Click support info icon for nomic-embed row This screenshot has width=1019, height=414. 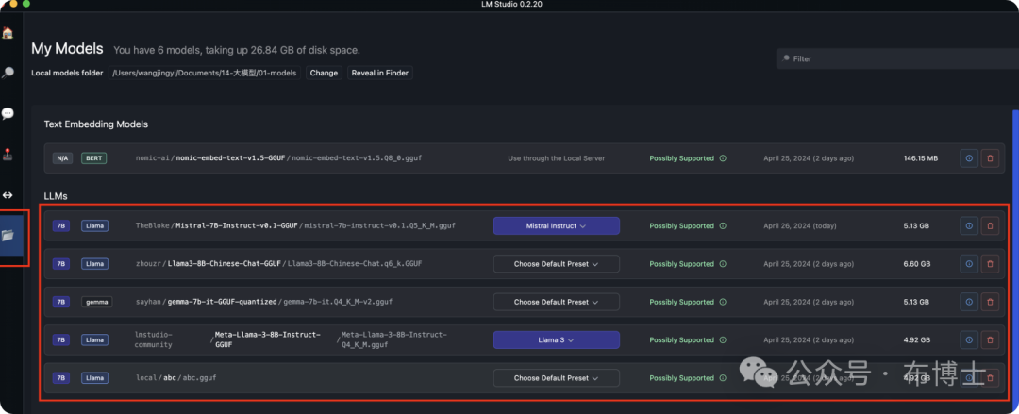point(723,158)
